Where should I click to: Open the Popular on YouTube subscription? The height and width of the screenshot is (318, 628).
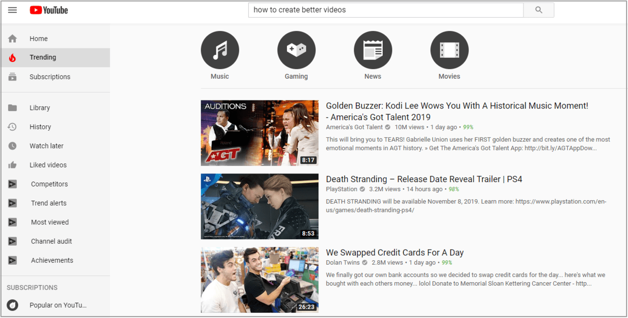(55, 305)
